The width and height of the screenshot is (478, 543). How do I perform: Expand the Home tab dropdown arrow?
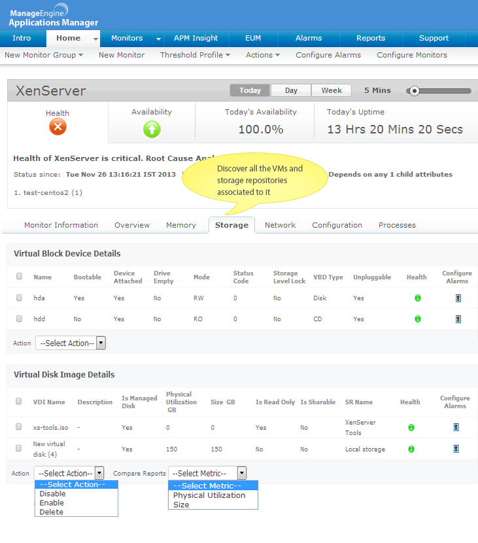[x=95, y=39]
